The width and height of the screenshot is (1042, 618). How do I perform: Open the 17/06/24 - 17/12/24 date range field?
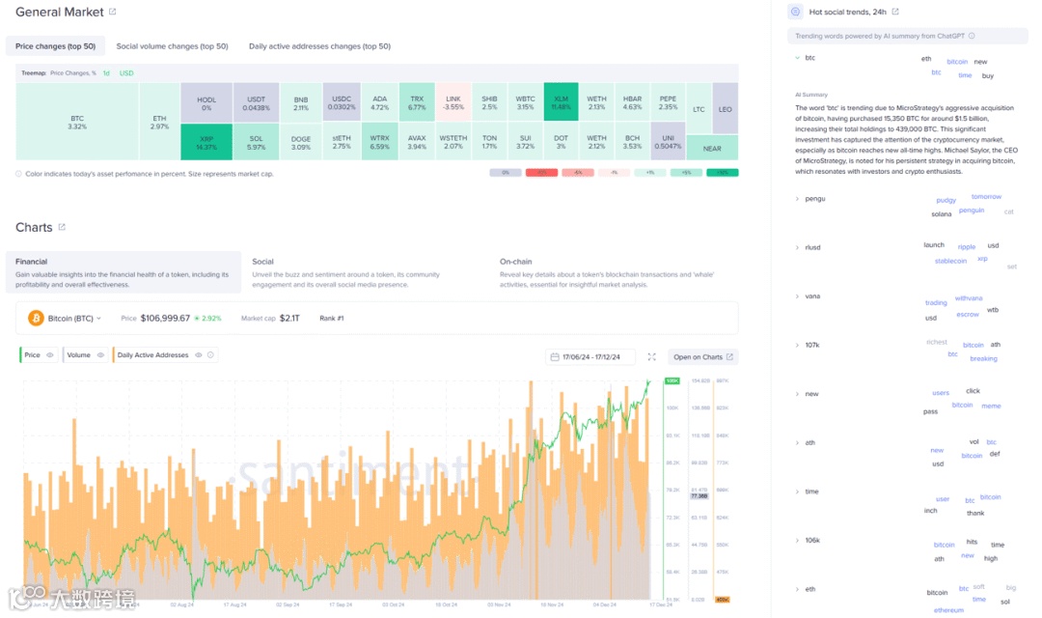click(x=590, y=357)
